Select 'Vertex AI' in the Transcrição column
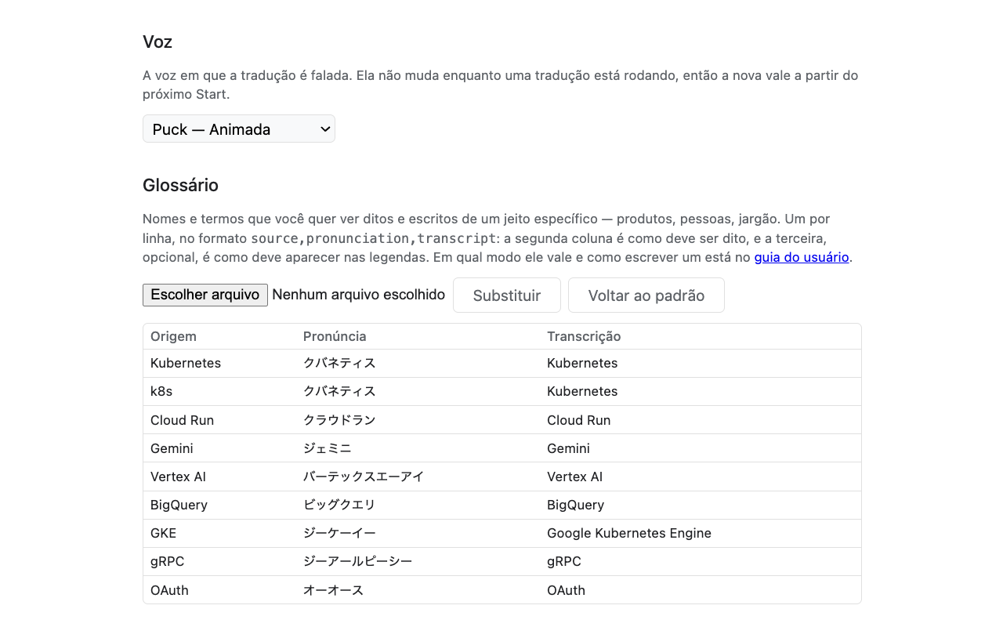The height and width of the screenshot is (627, 1003). (x=574, y=477)
